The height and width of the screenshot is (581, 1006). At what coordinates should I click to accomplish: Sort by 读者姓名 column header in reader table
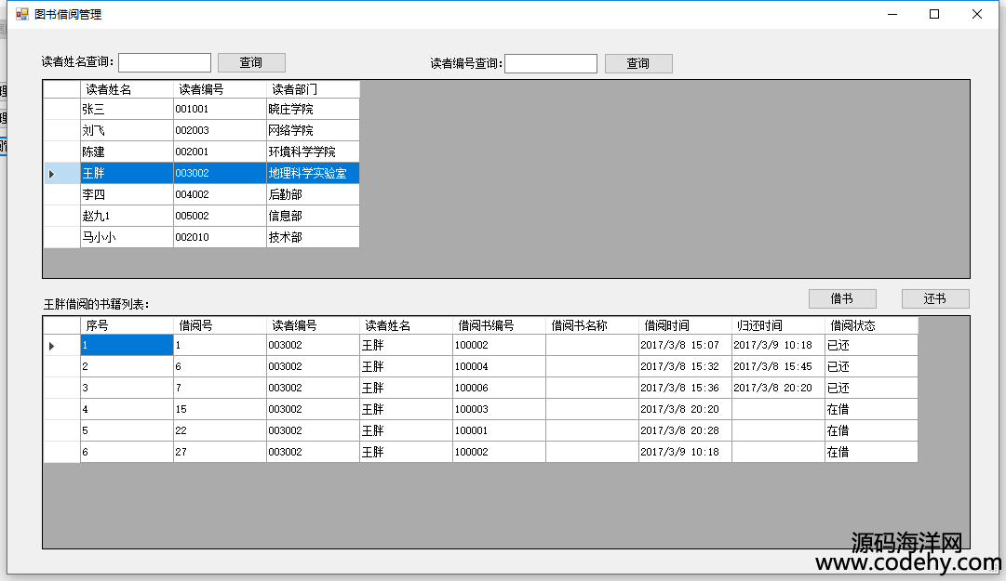[x=127, y=89]
